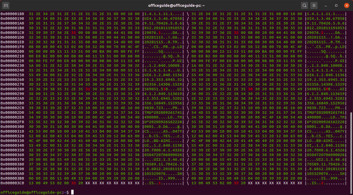Click the shell prompt at the bottom

tap(34, 192)
